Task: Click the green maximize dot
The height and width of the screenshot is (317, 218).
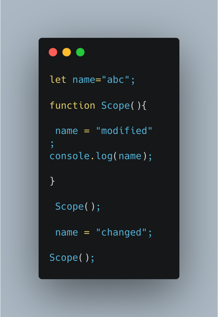Action: [80, 52]
